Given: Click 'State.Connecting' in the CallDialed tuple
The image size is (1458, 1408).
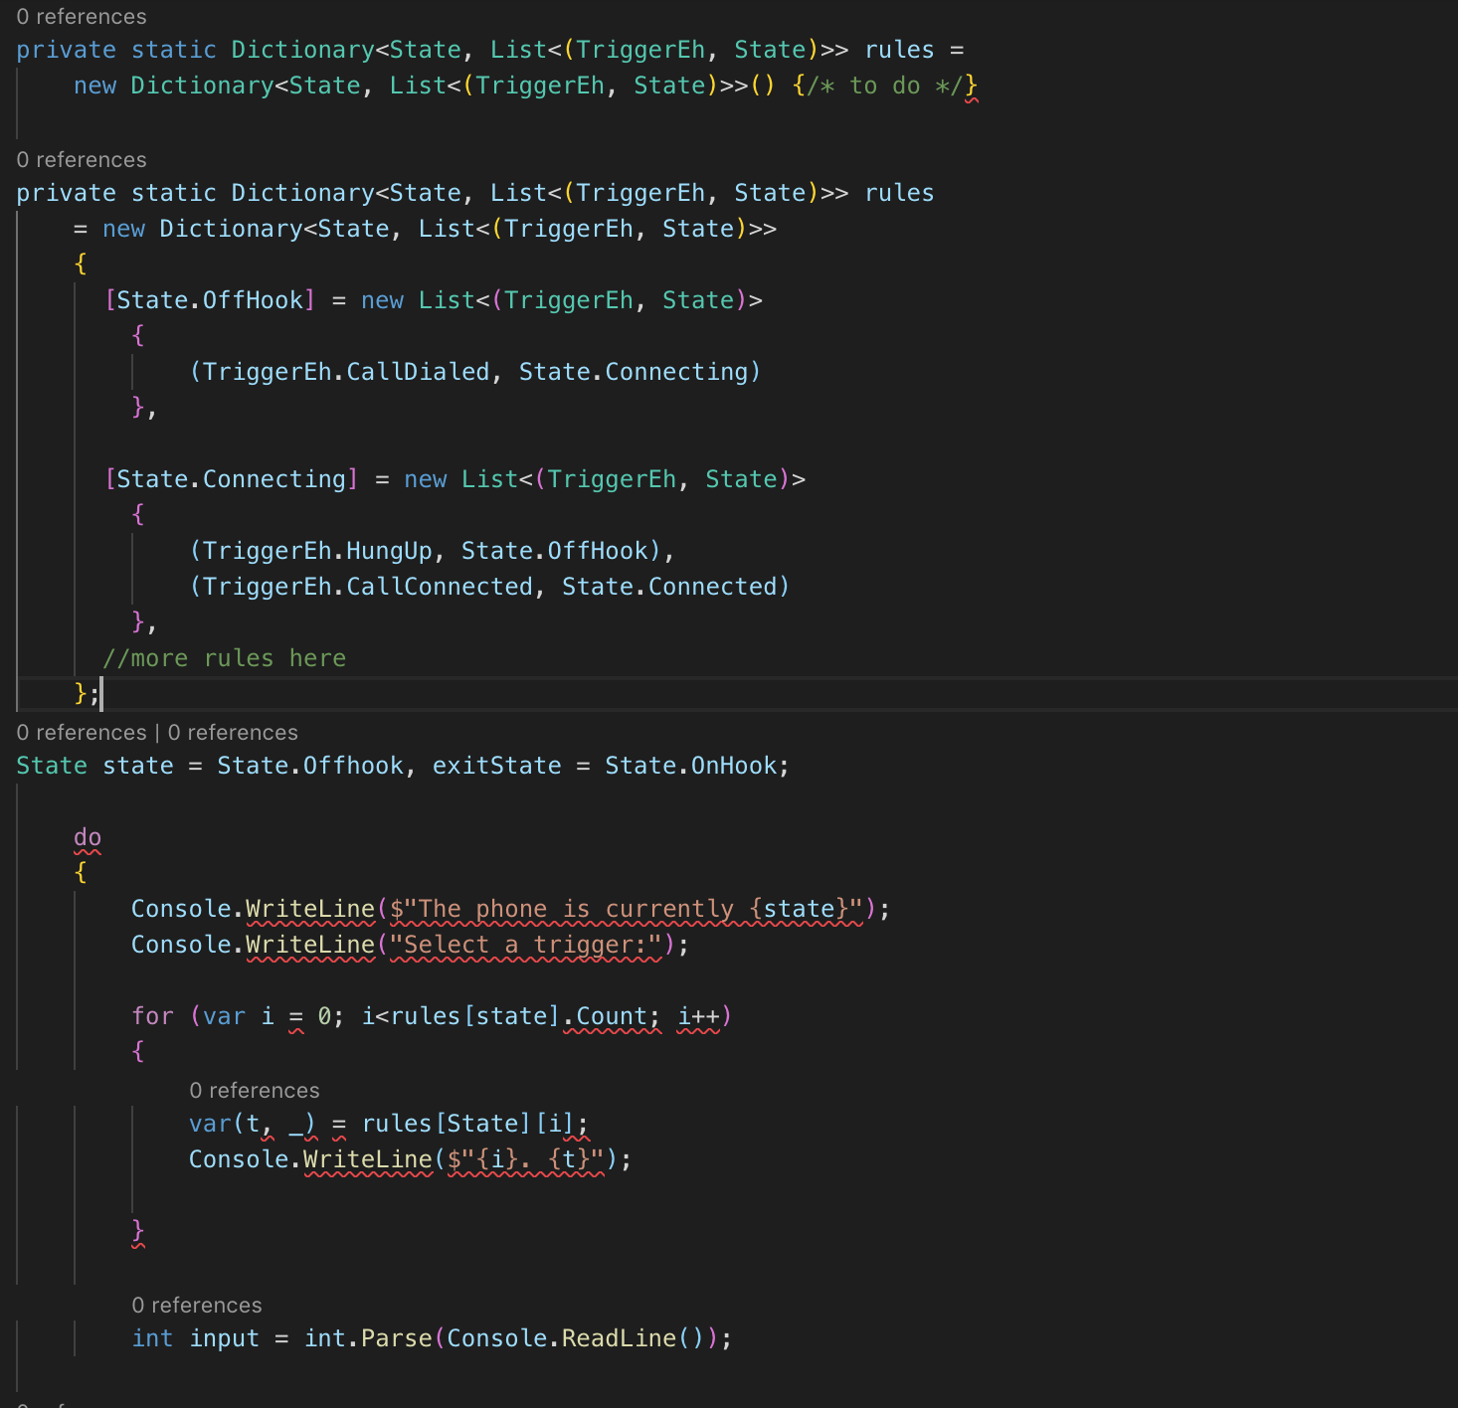Looking at the screenshot, I should tap(634, 372).
